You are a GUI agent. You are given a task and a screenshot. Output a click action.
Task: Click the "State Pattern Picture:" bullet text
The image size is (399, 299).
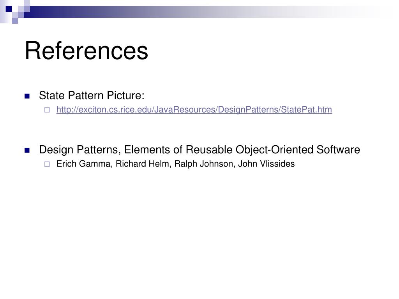click(x=92, y=96)
